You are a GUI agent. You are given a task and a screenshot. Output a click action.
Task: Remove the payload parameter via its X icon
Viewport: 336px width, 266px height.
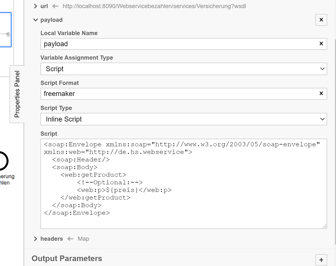coord(321,20)
